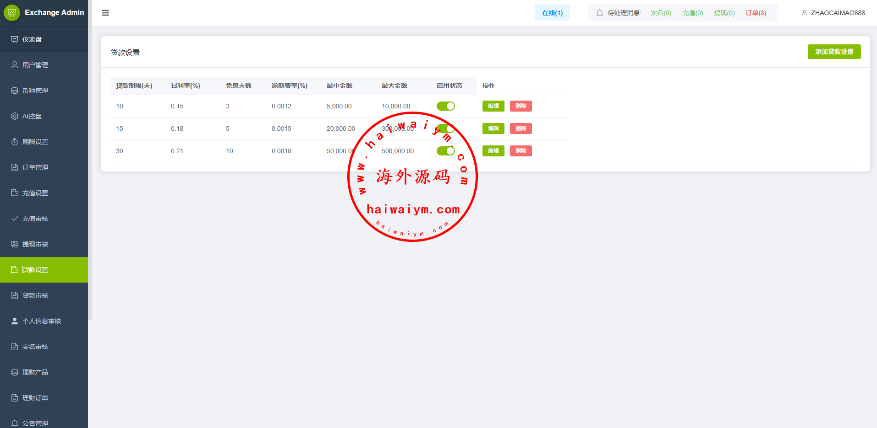Delete the 30-day loan setting

tap(521, 151)
